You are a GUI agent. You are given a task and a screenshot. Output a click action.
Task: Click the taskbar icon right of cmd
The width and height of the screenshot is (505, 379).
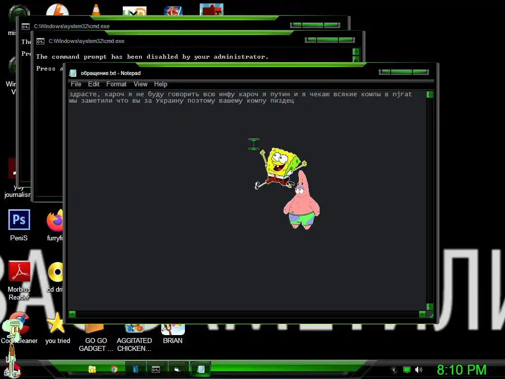[177, 369]
